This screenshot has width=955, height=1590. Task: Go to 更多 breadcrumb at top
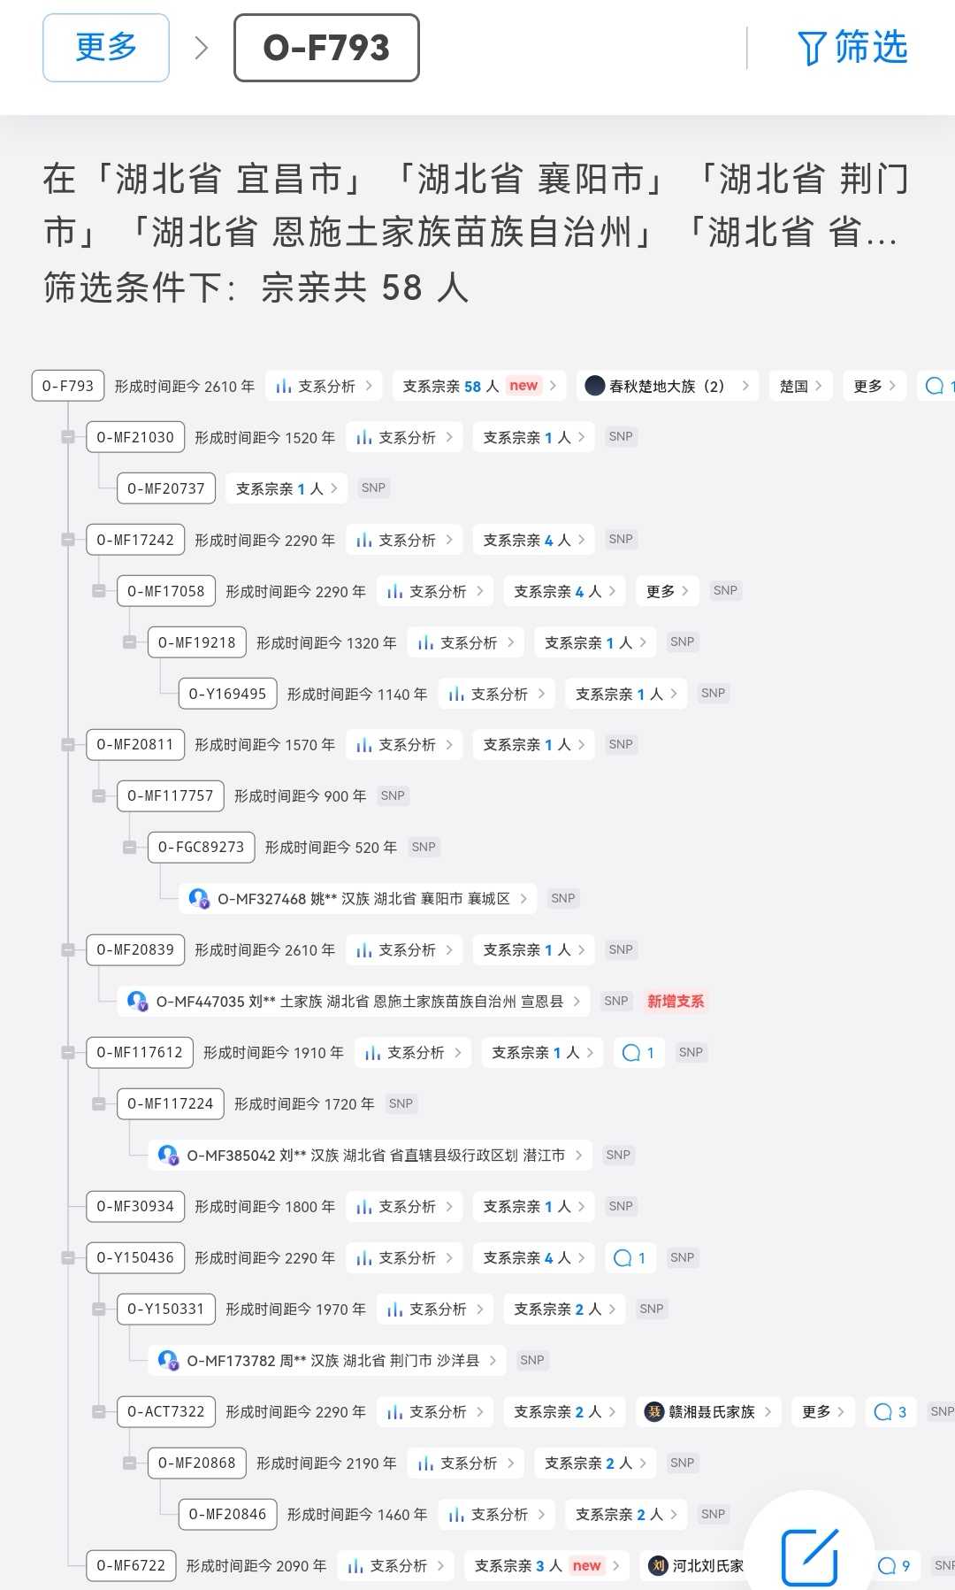106,48
